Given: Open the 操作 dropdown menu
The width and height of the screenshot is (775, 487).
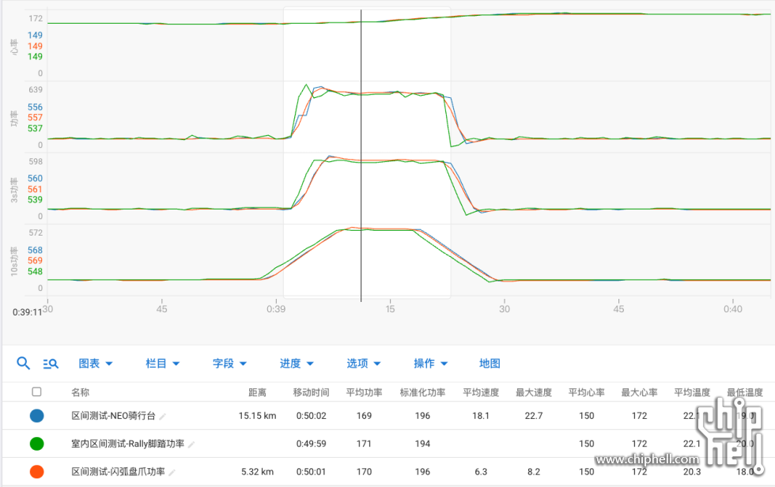Looking at the screenshot, I should pos(430,364).
